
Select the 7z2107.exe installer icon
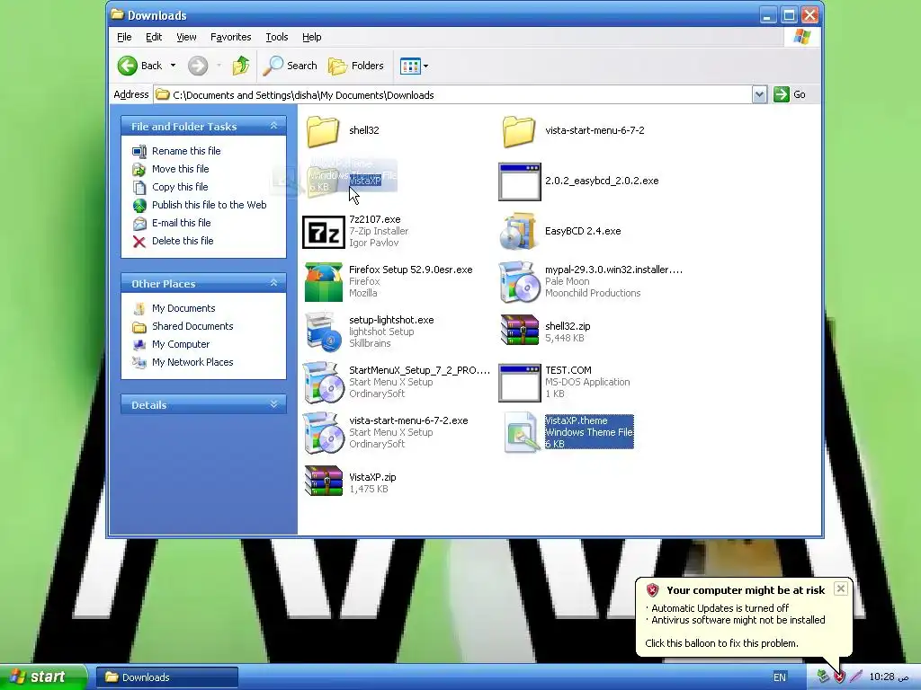pyautogui.click(x=323, y=232)
